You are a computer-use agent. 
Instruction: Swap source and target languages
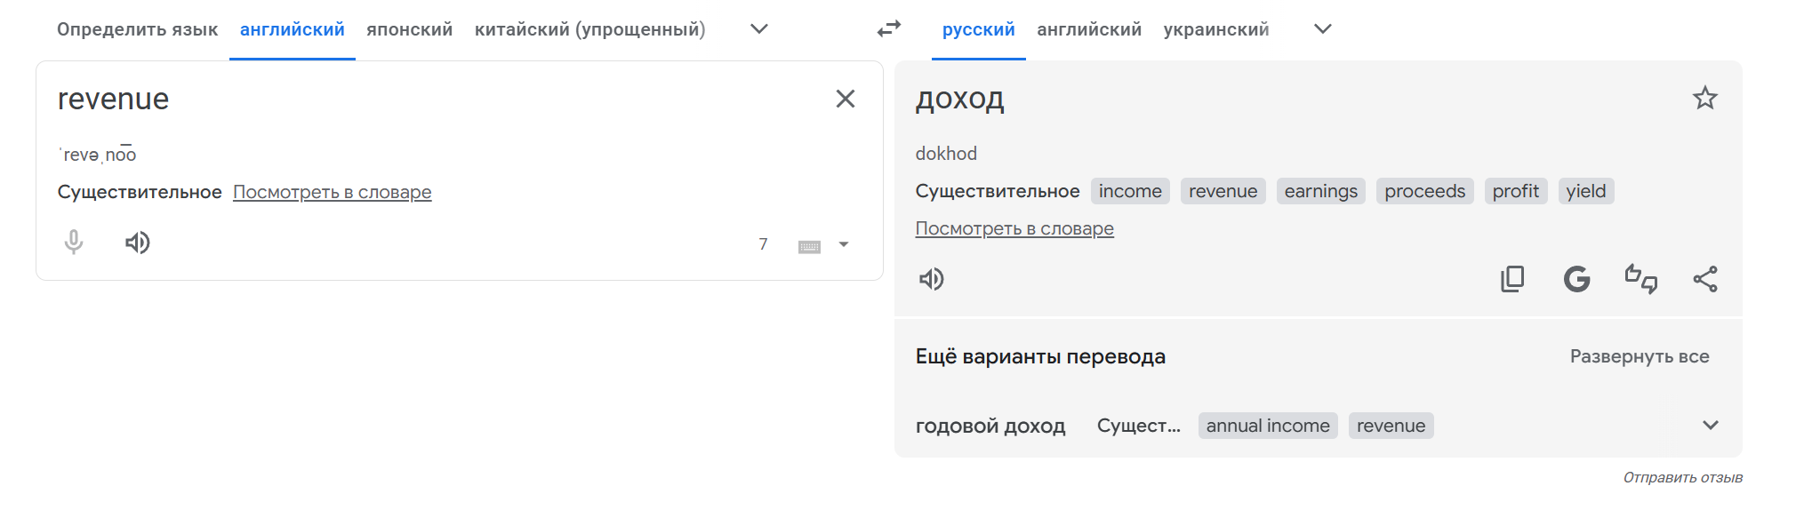click(888, 29)
